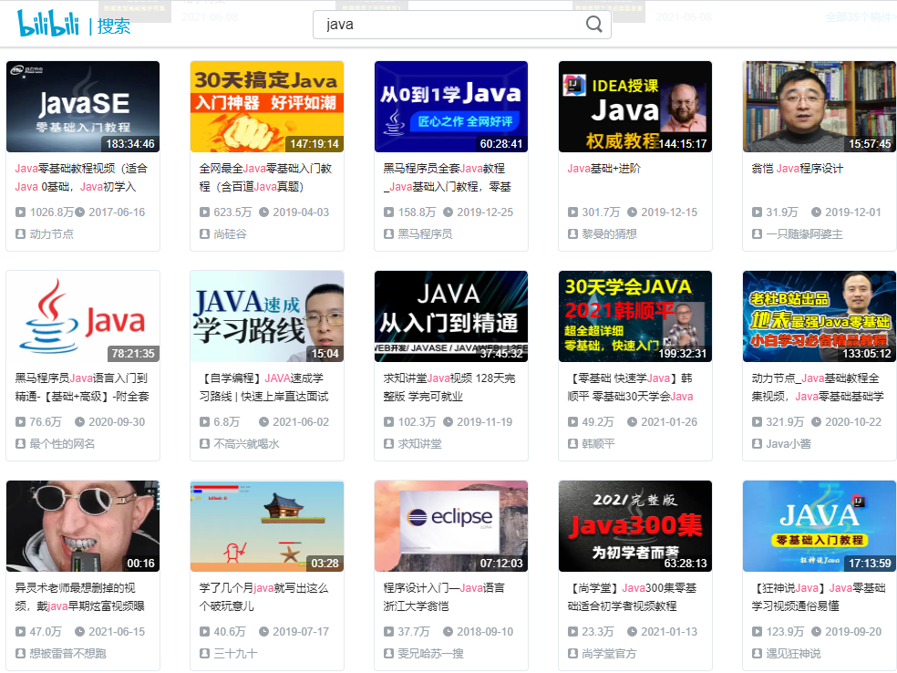Image resolution: width=897 pixels, height=673 pixels.
Task: Click the uploader icon beside 最个性的网名
Action: [x=21, y=443]
